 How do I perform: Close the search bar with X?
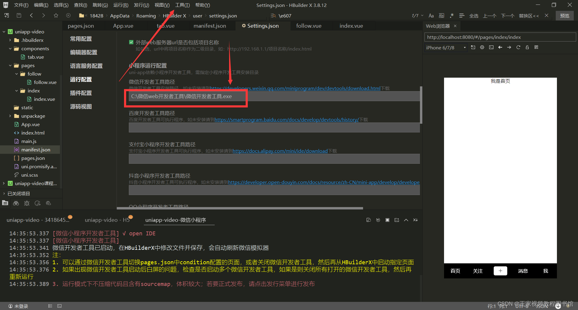pyautogui.click(x=546, y=16)
